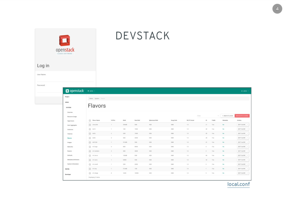Click the red OpenStack cube logo on login panel

65,40
